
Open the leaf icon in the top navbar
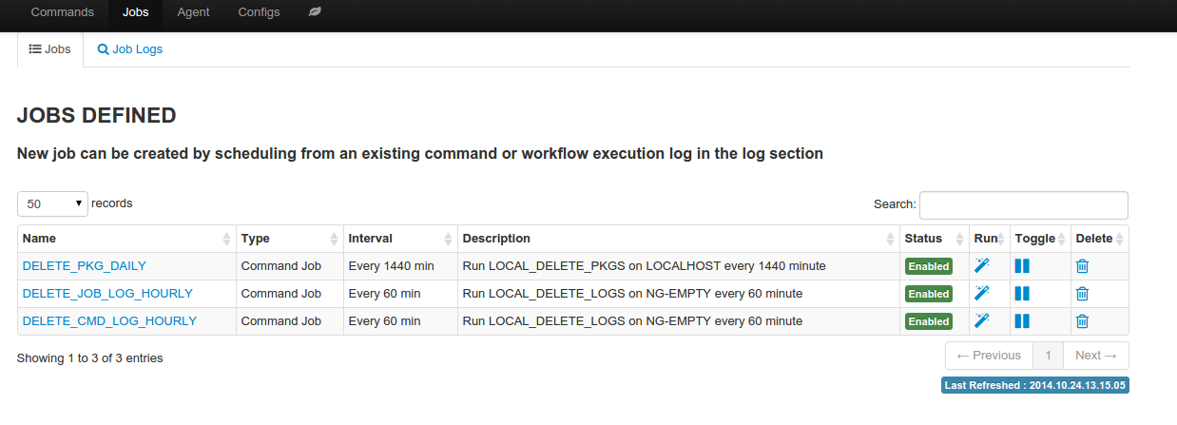tap(315, 12)
